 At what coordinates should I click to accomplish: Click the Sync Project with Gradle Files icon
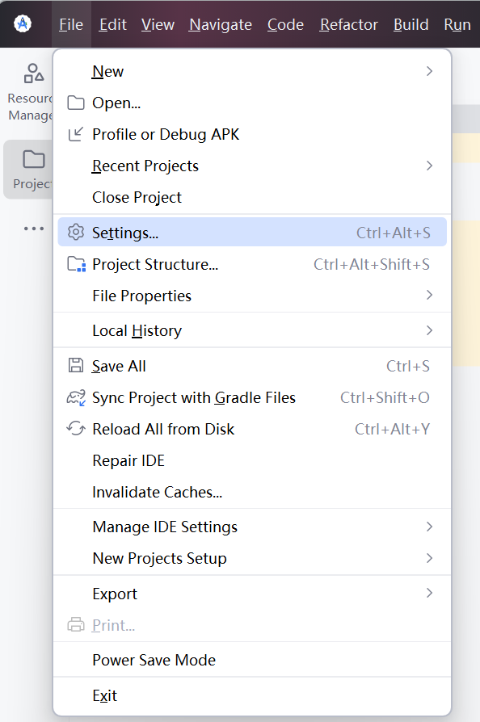(75, 397)
